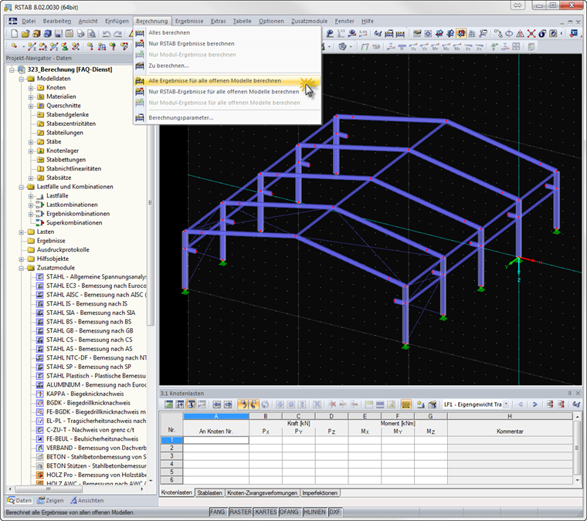587x521 pixels.
Task: Expand the Knoten tree node
Action: [31, 88]
